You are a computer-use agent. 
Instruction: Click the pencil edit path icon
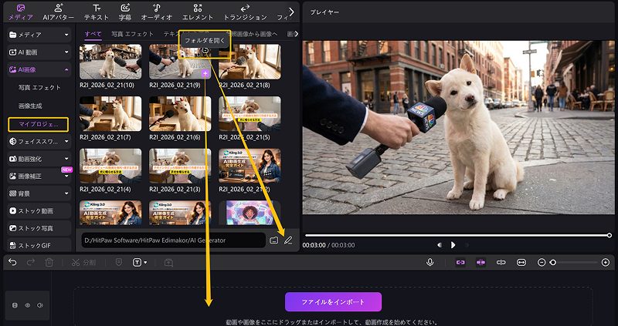pyautogui.click(x=288, y=240)
